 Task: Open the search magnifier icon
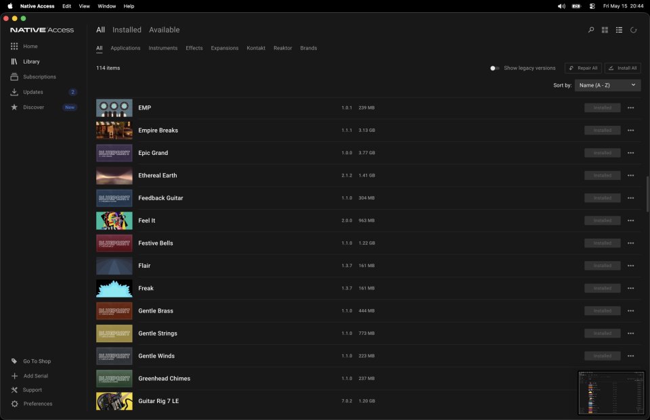pos(590,30)
